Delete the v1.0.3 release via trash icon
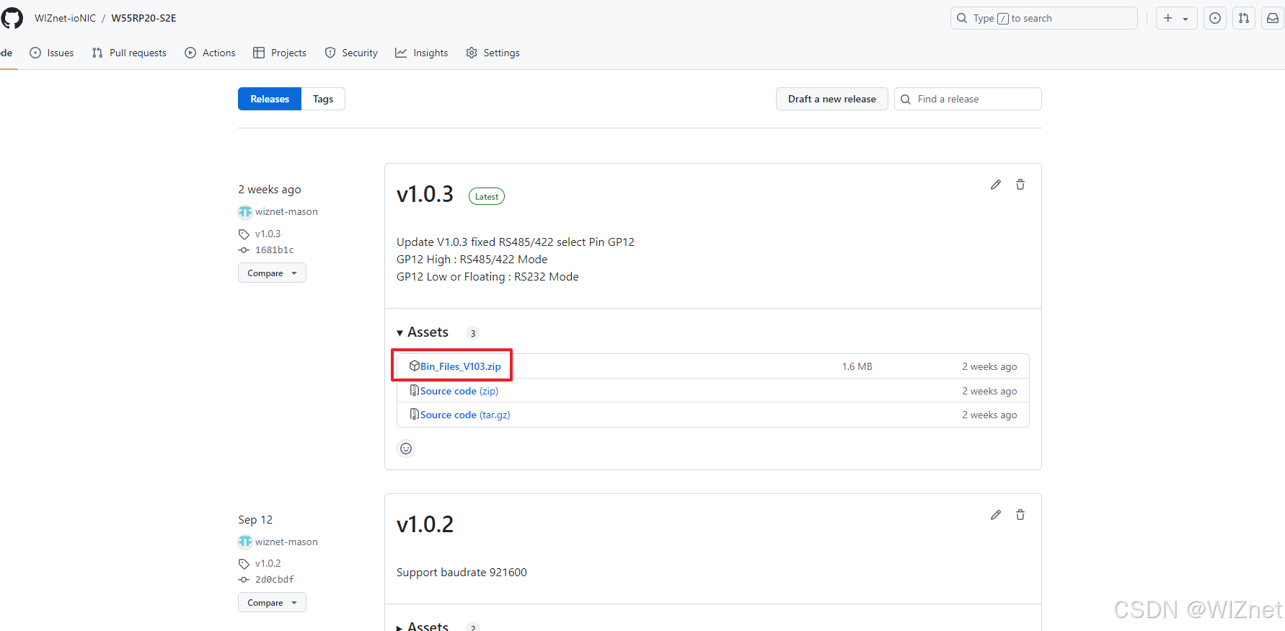The height and width of the screenshot is (631, 1285). pyautogui.click(x=1020, y=185)
